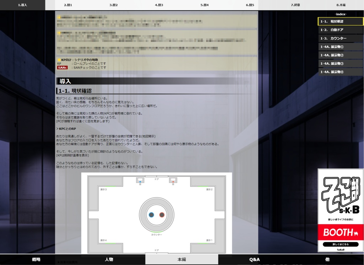Click the yellow dot beside KP向け
364x265 pixels.
point(59,60)
